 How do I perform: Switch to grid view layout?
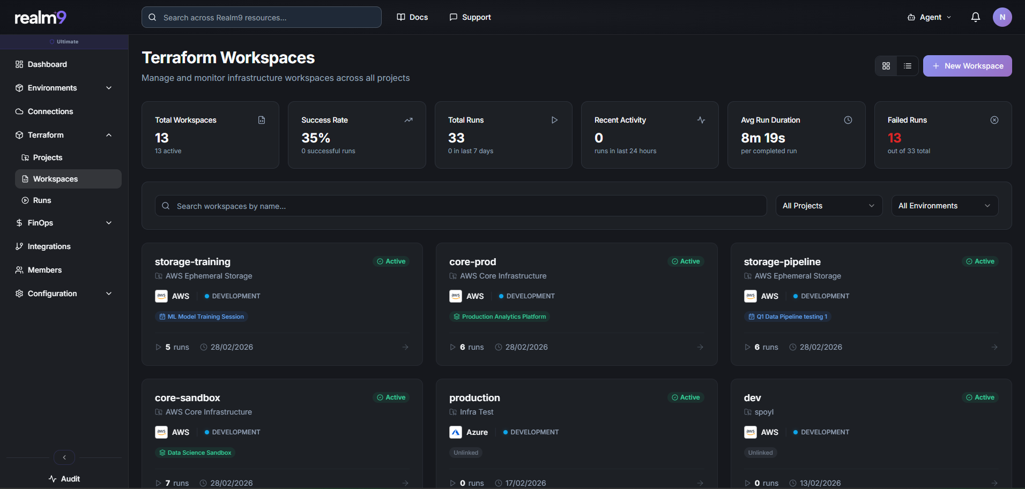click(886, 65)
